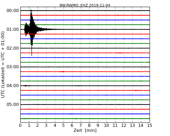Screen dimensions: 170x136
Task: Pick x-axis tick label 7
Action: 81,126
